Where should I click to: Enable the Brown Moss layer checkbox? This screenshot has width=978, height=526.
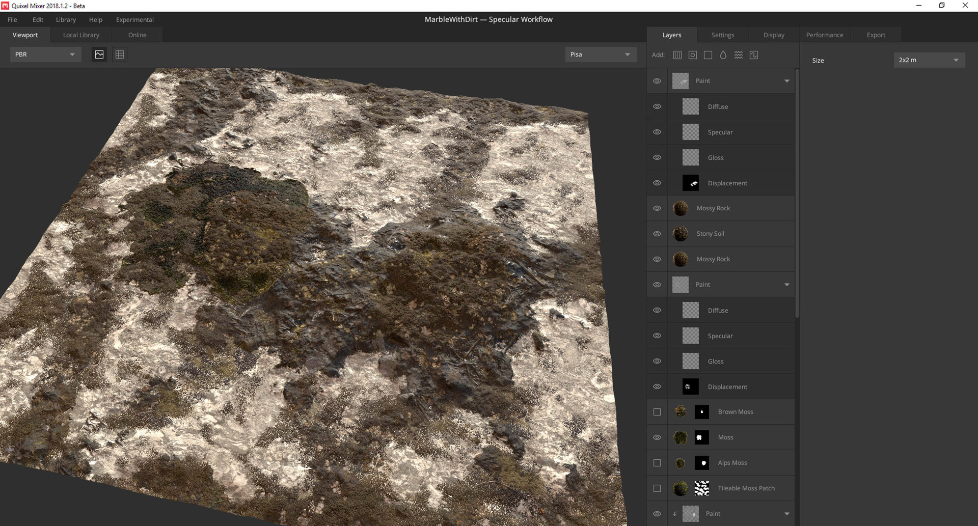pyautogui.click(x=657, y=412)
